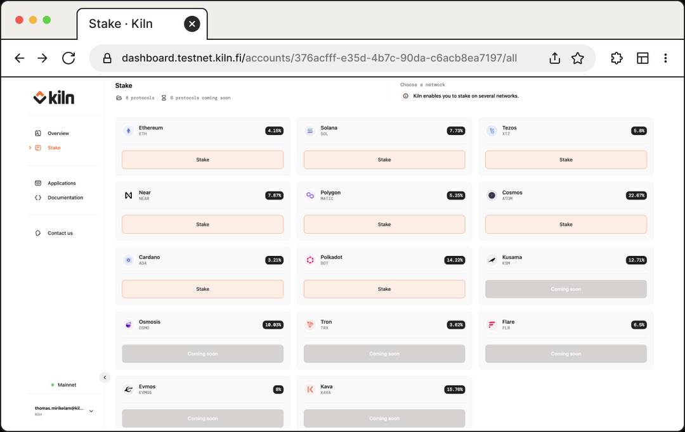Click the Stake button for Polygon
This screenshot has width=685, height=432.
pyautogui.click(x=384, y=224)
